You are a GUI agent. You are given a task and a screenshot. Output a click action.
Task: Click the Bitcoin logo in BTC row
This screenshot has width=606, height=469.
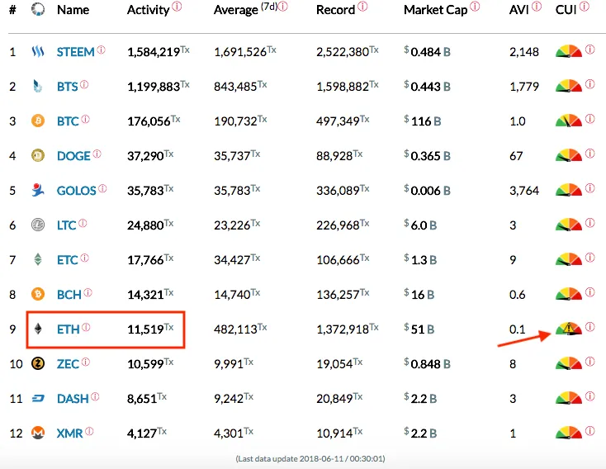click(38, 121)
